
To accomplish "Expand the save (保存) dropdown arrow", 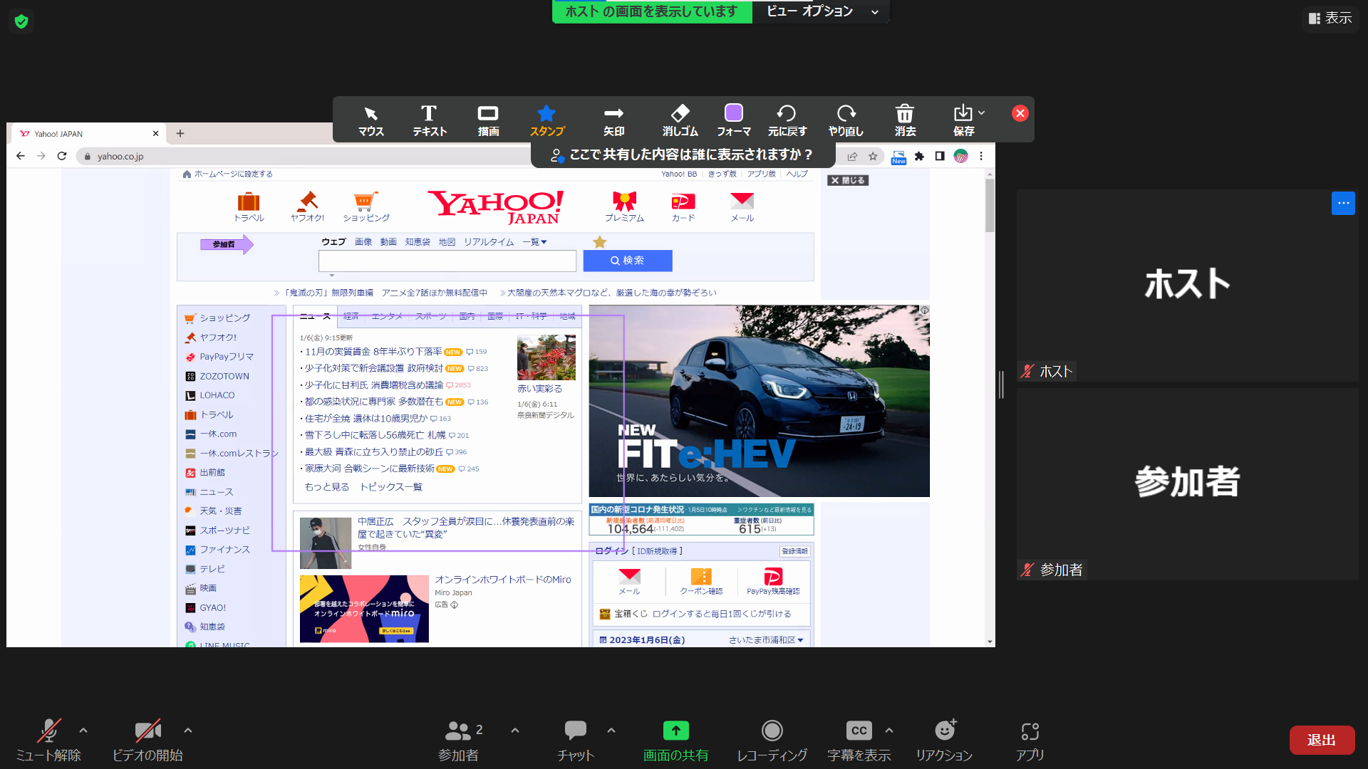I will tap(982, 113).
